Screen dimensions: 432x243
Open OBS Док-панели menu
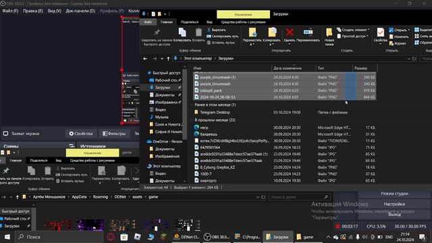[x=80, y=11]
